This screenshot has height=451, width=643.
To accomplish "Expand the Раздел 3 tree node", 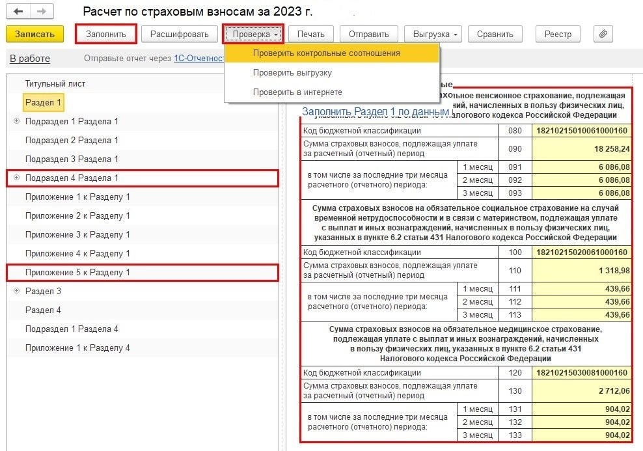I will pyautogui.click(x=16, y=291).
